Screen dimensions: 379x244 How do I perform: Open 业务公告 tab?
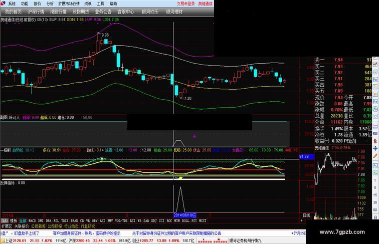click(103, 12)
